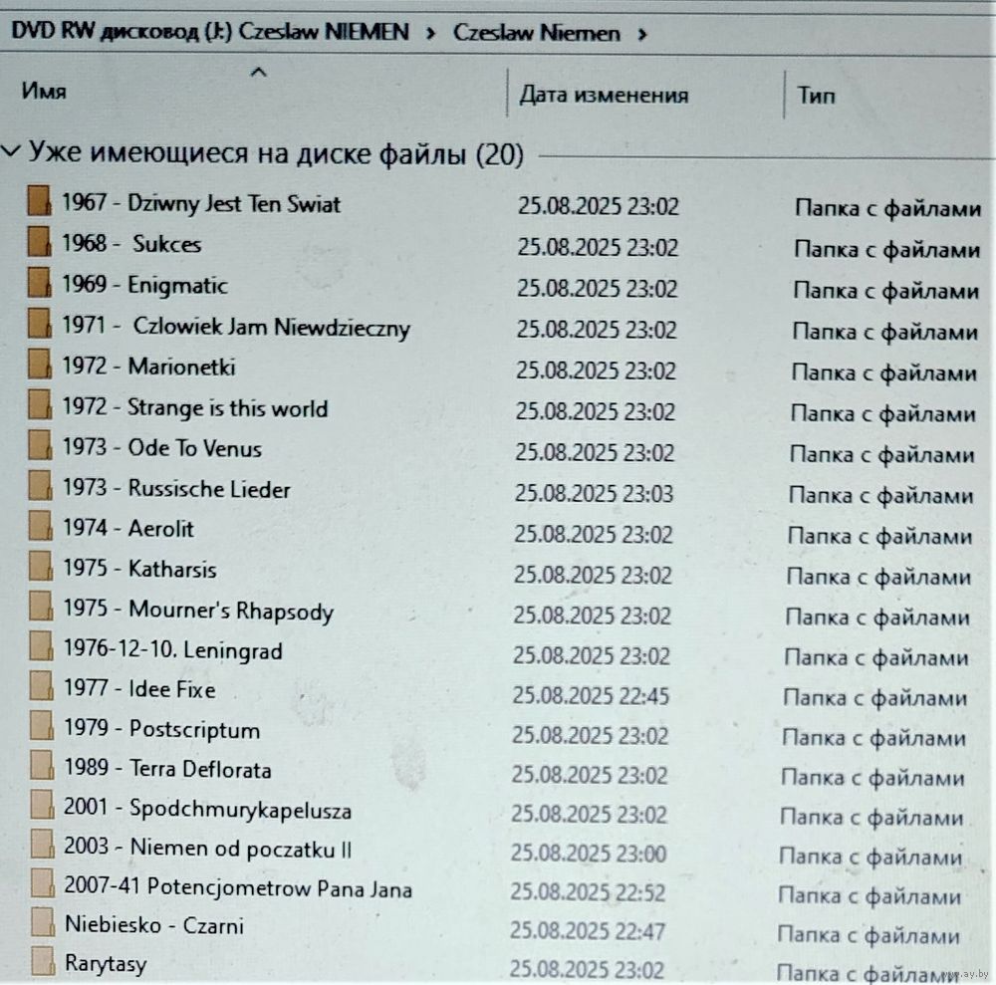Sort by the Дата изменения column header
Screen dimensions: 996x985
(x=604, y=96)
